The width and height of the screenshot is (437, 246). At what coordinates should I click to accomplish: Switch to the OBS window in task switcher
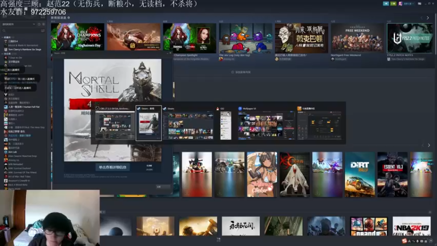(x=115, y=123)
